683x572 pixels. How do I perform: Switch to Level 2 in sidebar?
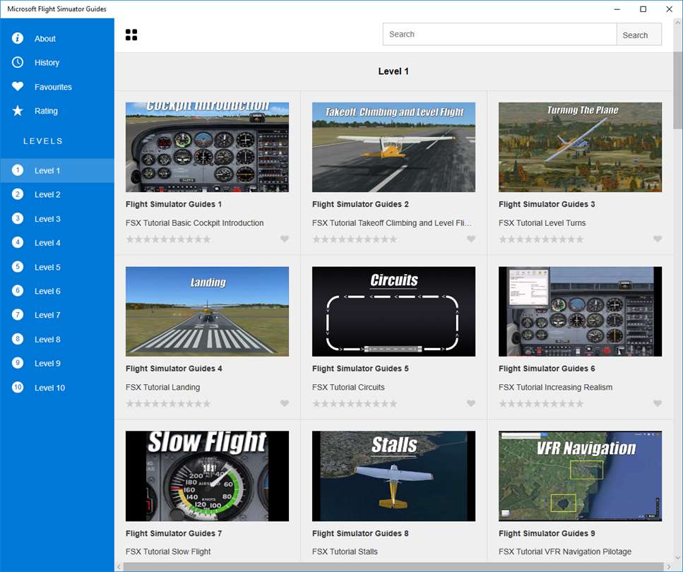(x=57, y=194)
